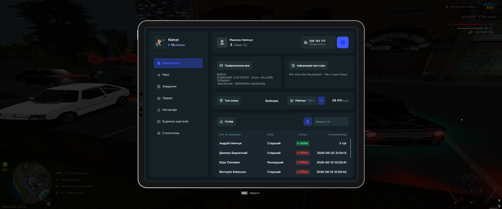Open Статистика via its car icon
The image size is (502, 209).
[158, 133]
